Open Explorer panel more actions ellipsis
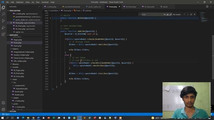The width and height of the screenshot is (214, 120). pos(39,7)
